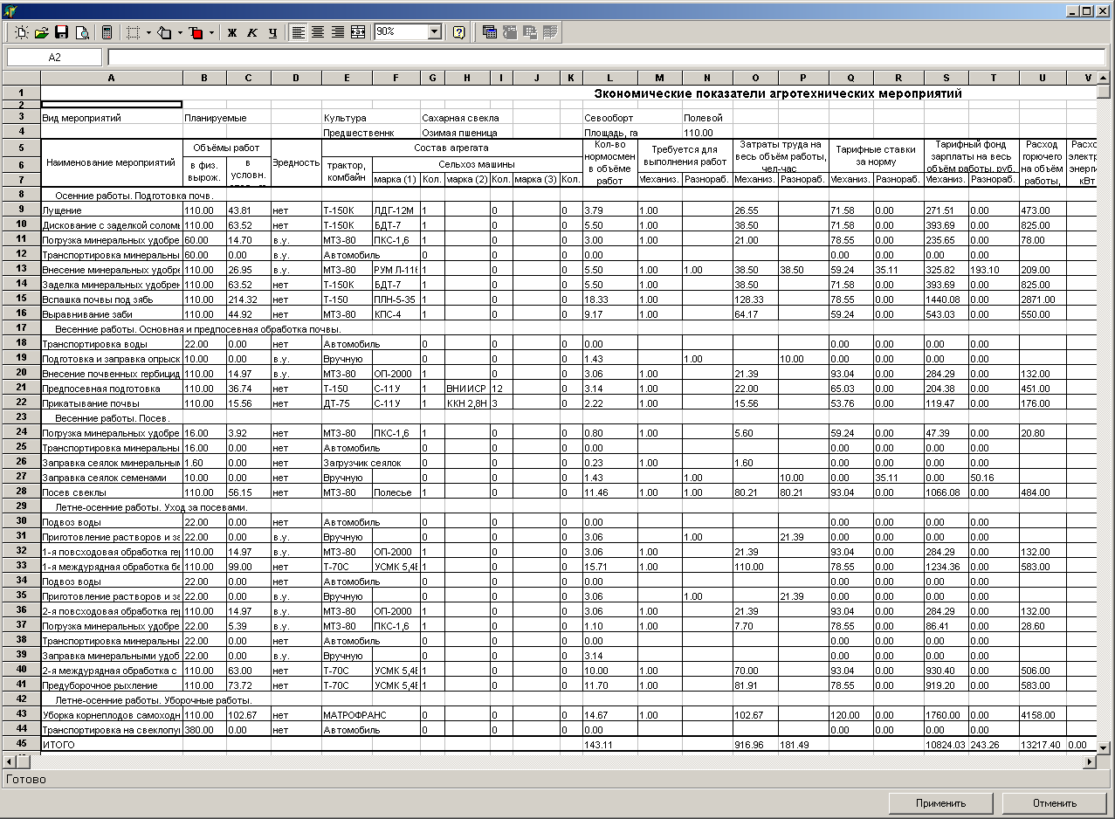1115x819 pixels.
Task: Click the 'Прикатывание почвы' cell
Action: tap(111, 403)
